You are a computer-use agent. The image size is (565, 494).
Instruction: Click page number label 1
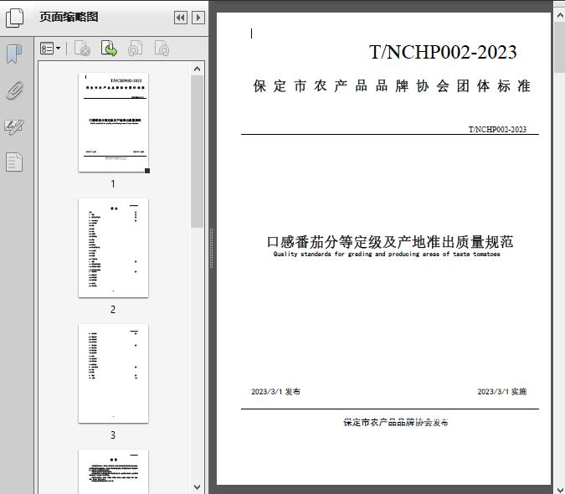pyautogui.click(x=113, y=184)
